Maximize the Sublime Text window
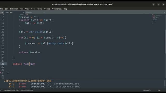 [158, 4]
